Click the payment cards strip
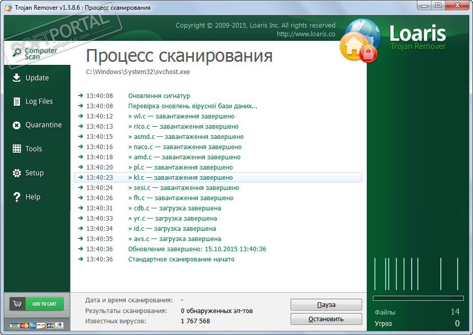Image resolution: width=473 pixels, height=335 pixels. point(36,326)
